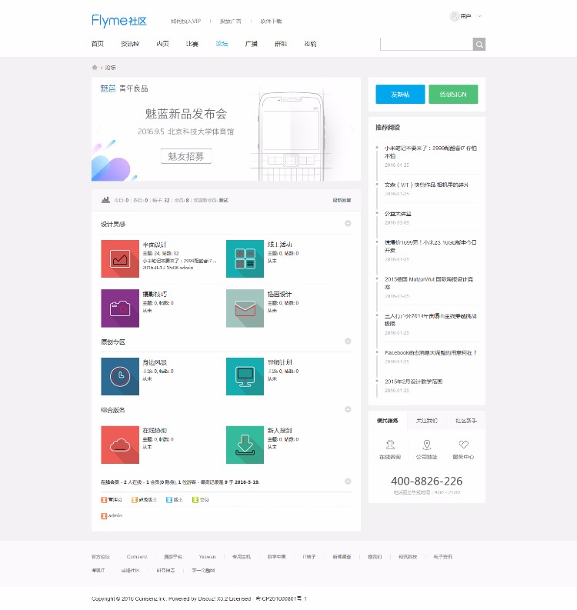
Task: Click the blue member legend icon
Action: tap(168, 500)
